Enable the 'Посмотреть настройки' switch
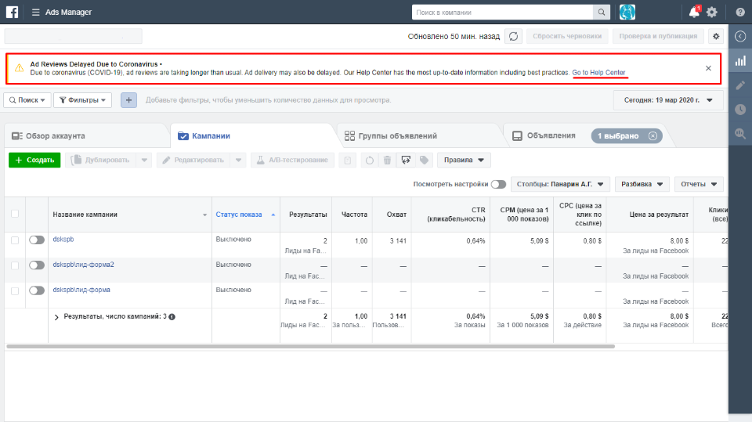This screenshot has width=752, height=422. coord(498,184)
